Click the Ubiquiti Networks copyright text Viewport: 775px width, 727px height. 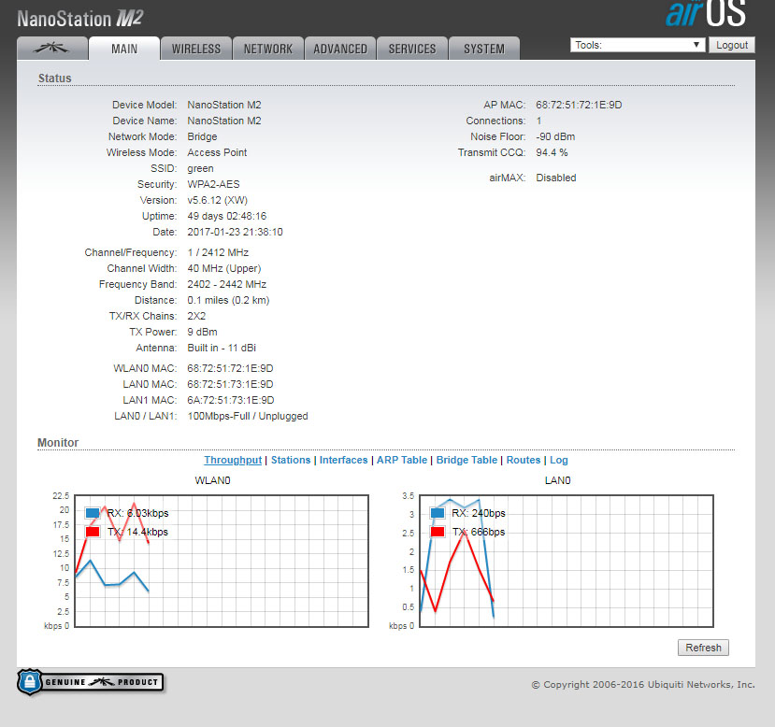pos(643,685)
